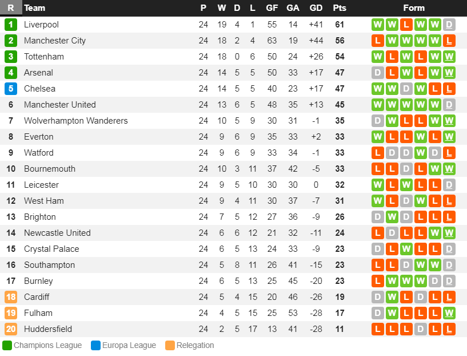467x356 pixels.
Task: Click the only W badge in Watford's form
Action: (420, 153)
